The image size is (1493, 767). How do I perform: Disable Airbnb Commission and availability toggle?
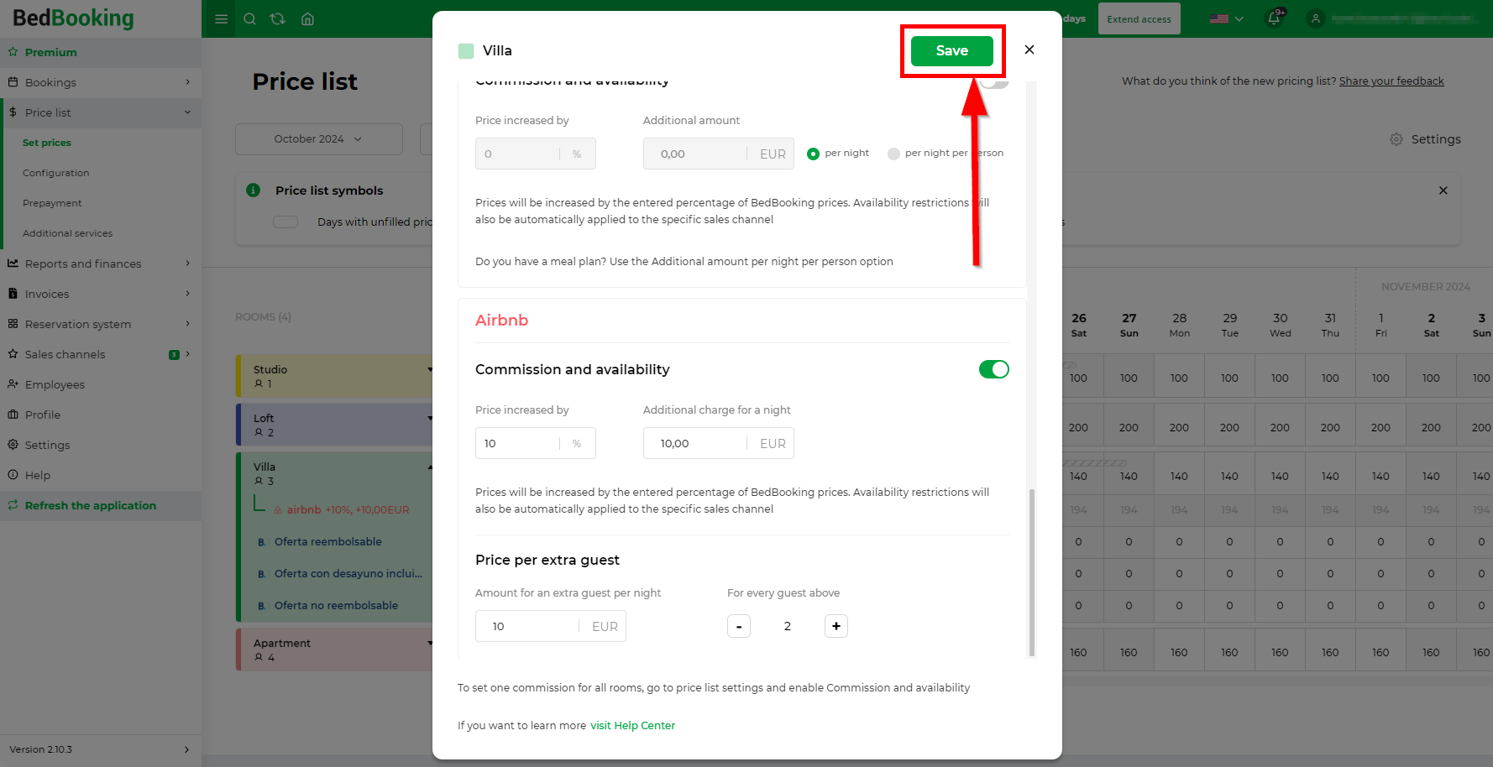(994, 369)
